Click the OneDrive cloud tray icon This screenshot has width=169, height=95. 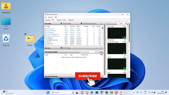tap(138, 92)
